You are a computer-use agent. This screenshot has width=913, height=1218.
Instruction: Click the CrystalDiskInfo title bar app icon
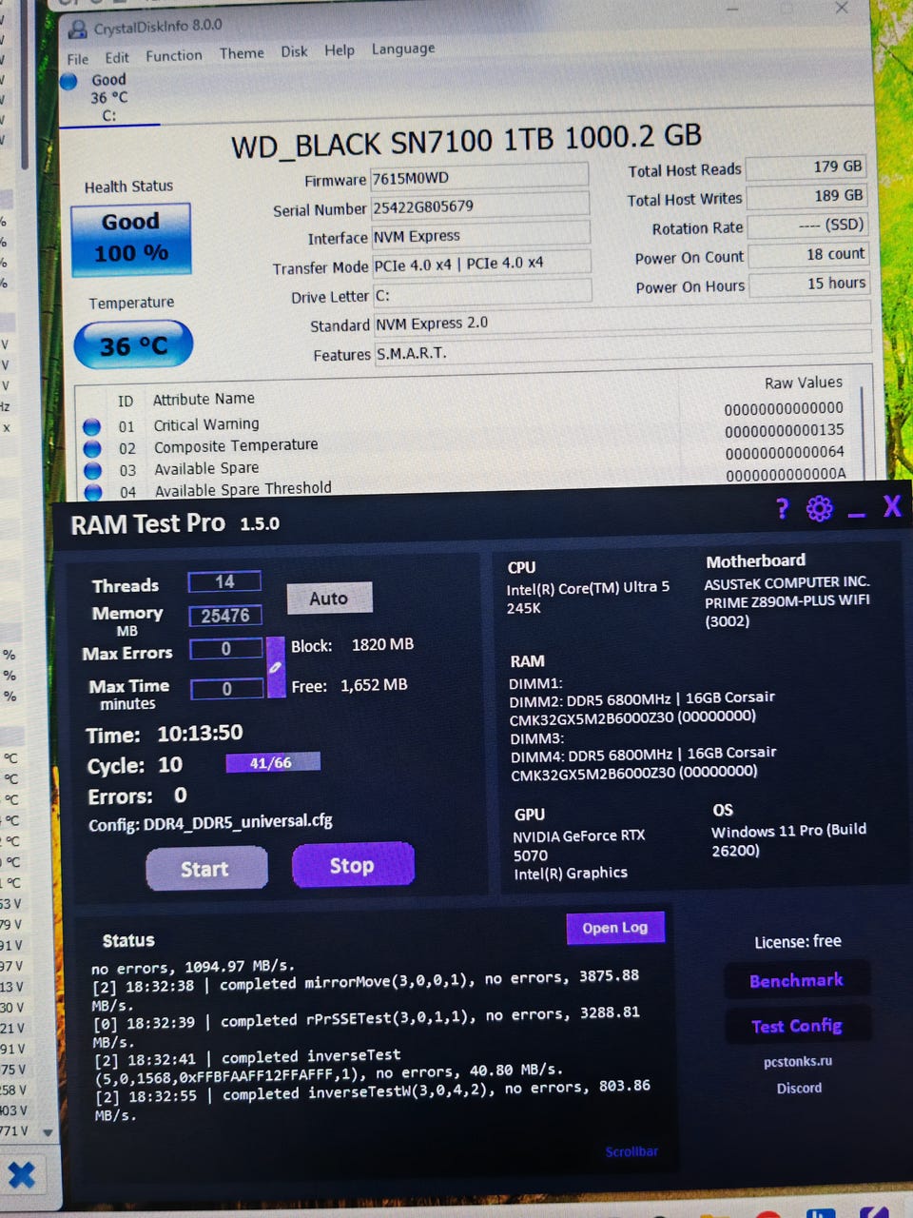pos(78,30)
